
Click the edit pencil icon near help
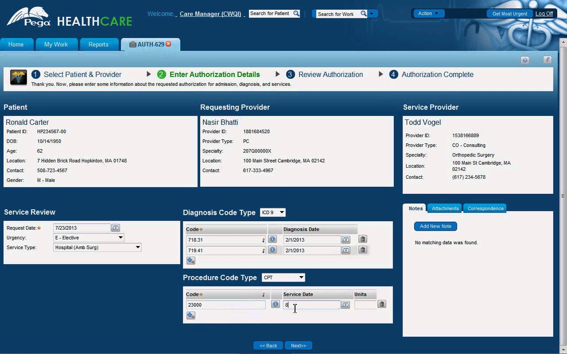tap(547, 59)
